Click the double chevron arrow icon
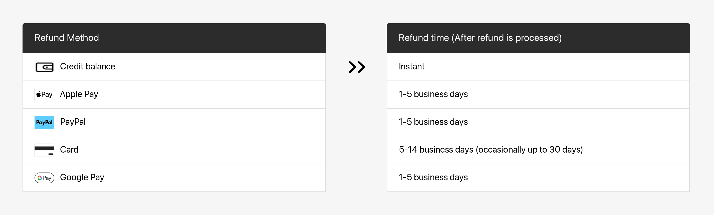 click(356, 67)
